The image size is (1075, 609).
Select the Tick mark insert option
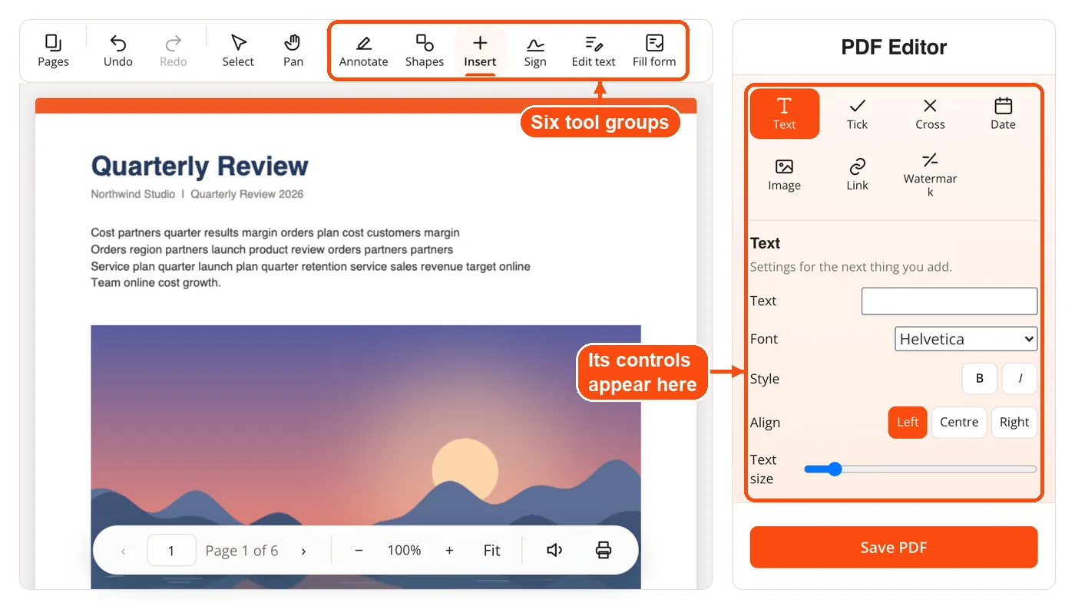point(858,114)
